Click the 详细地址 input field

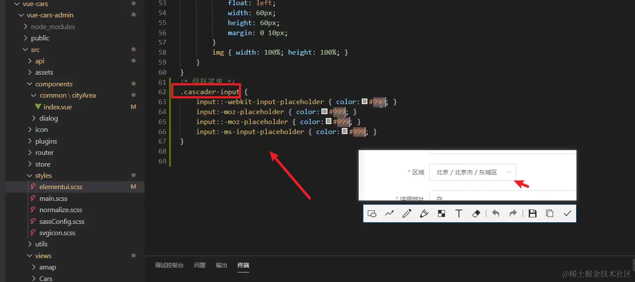pos(503,196)
